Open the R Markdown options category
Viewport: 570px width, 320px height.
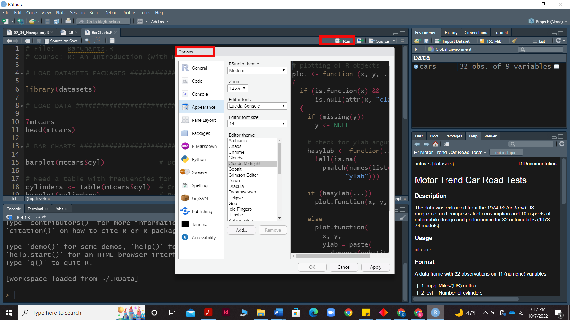(201, 146)
